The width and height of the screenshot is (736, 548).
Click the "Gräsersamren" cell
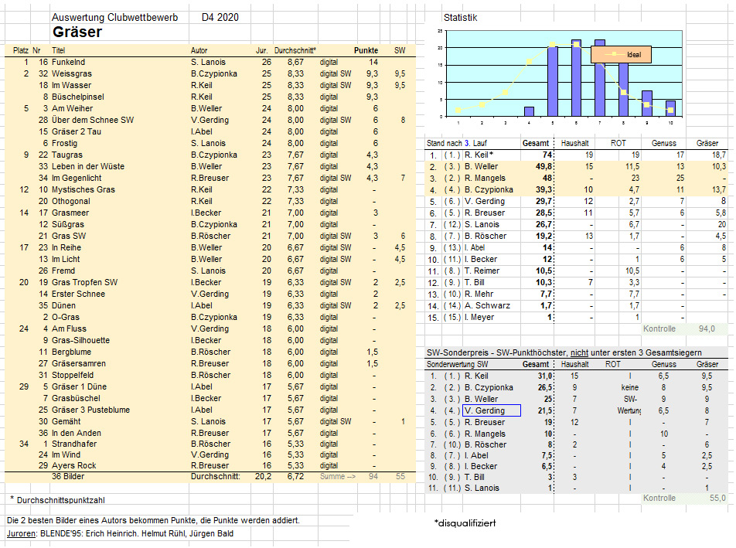pos(79,363)
